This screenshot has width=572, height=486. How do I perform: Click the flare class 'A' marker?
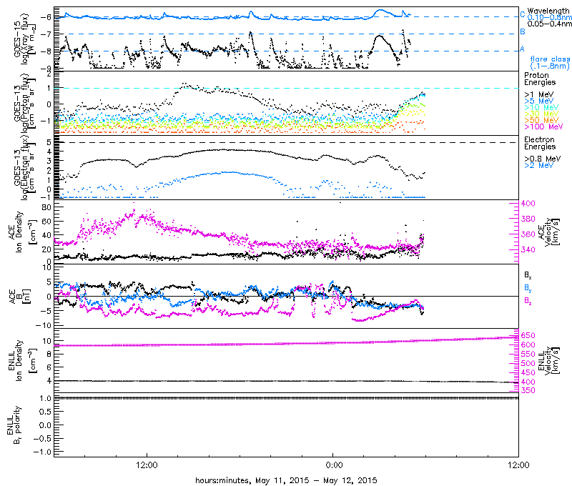522,49
